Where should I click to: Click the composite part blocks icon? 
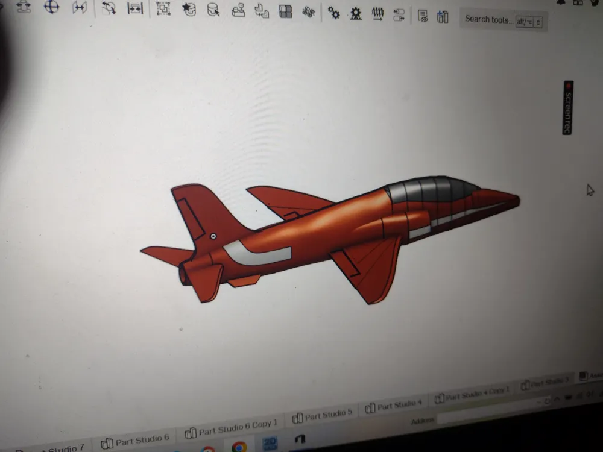[x=238, y=10]
